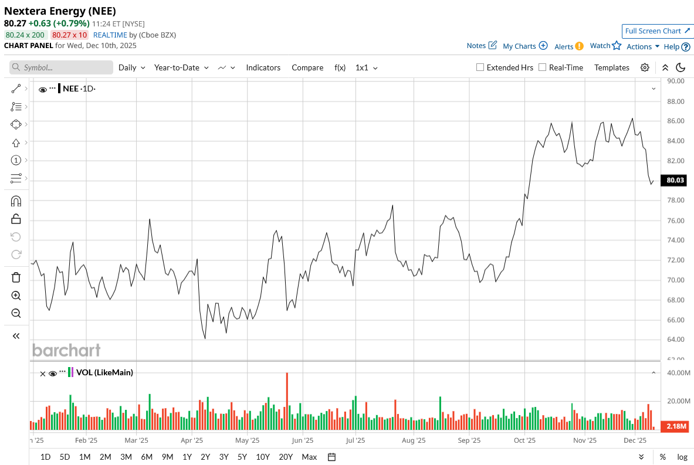This screenshot has width=694, height=465.
Task: Expand the trend line tool submenu arrow
Action: pos(26,89)
